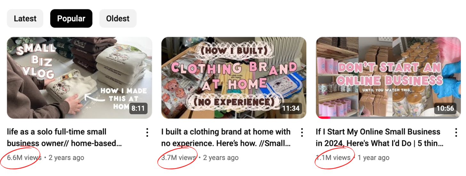Open three-dot menu for the clothing brand video
The height and width of the screenshot is (176, 466).
click(x=301, y=132)
